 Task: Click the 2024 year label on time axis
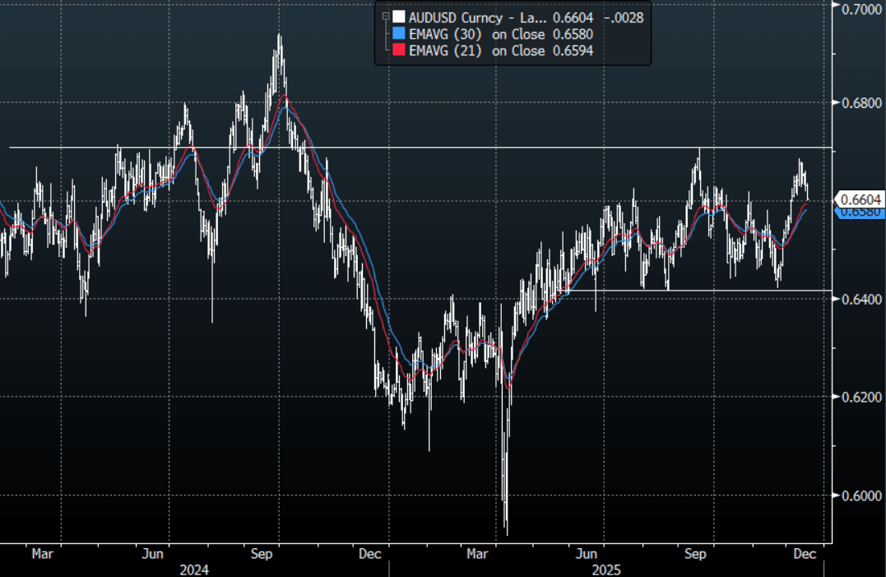(195, 569)
